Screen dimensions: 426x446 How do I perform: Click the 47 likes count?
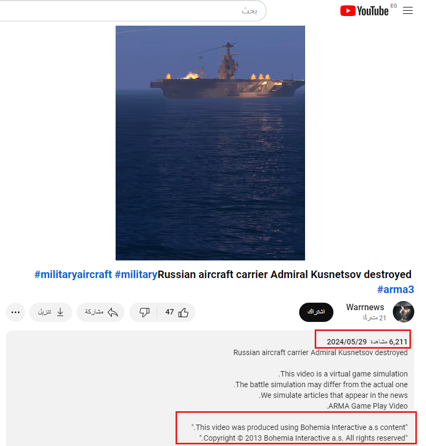169,312
